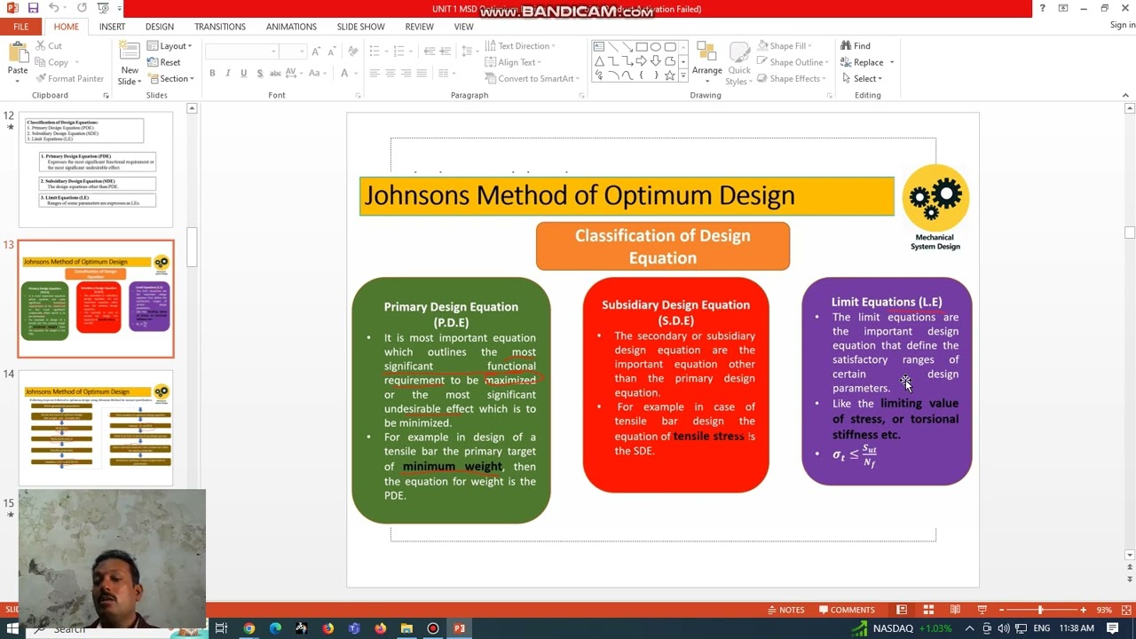The width and height of the screenshot is (1136, 639).
Task: Open Chrome from the taskbar
Action: 249,628
